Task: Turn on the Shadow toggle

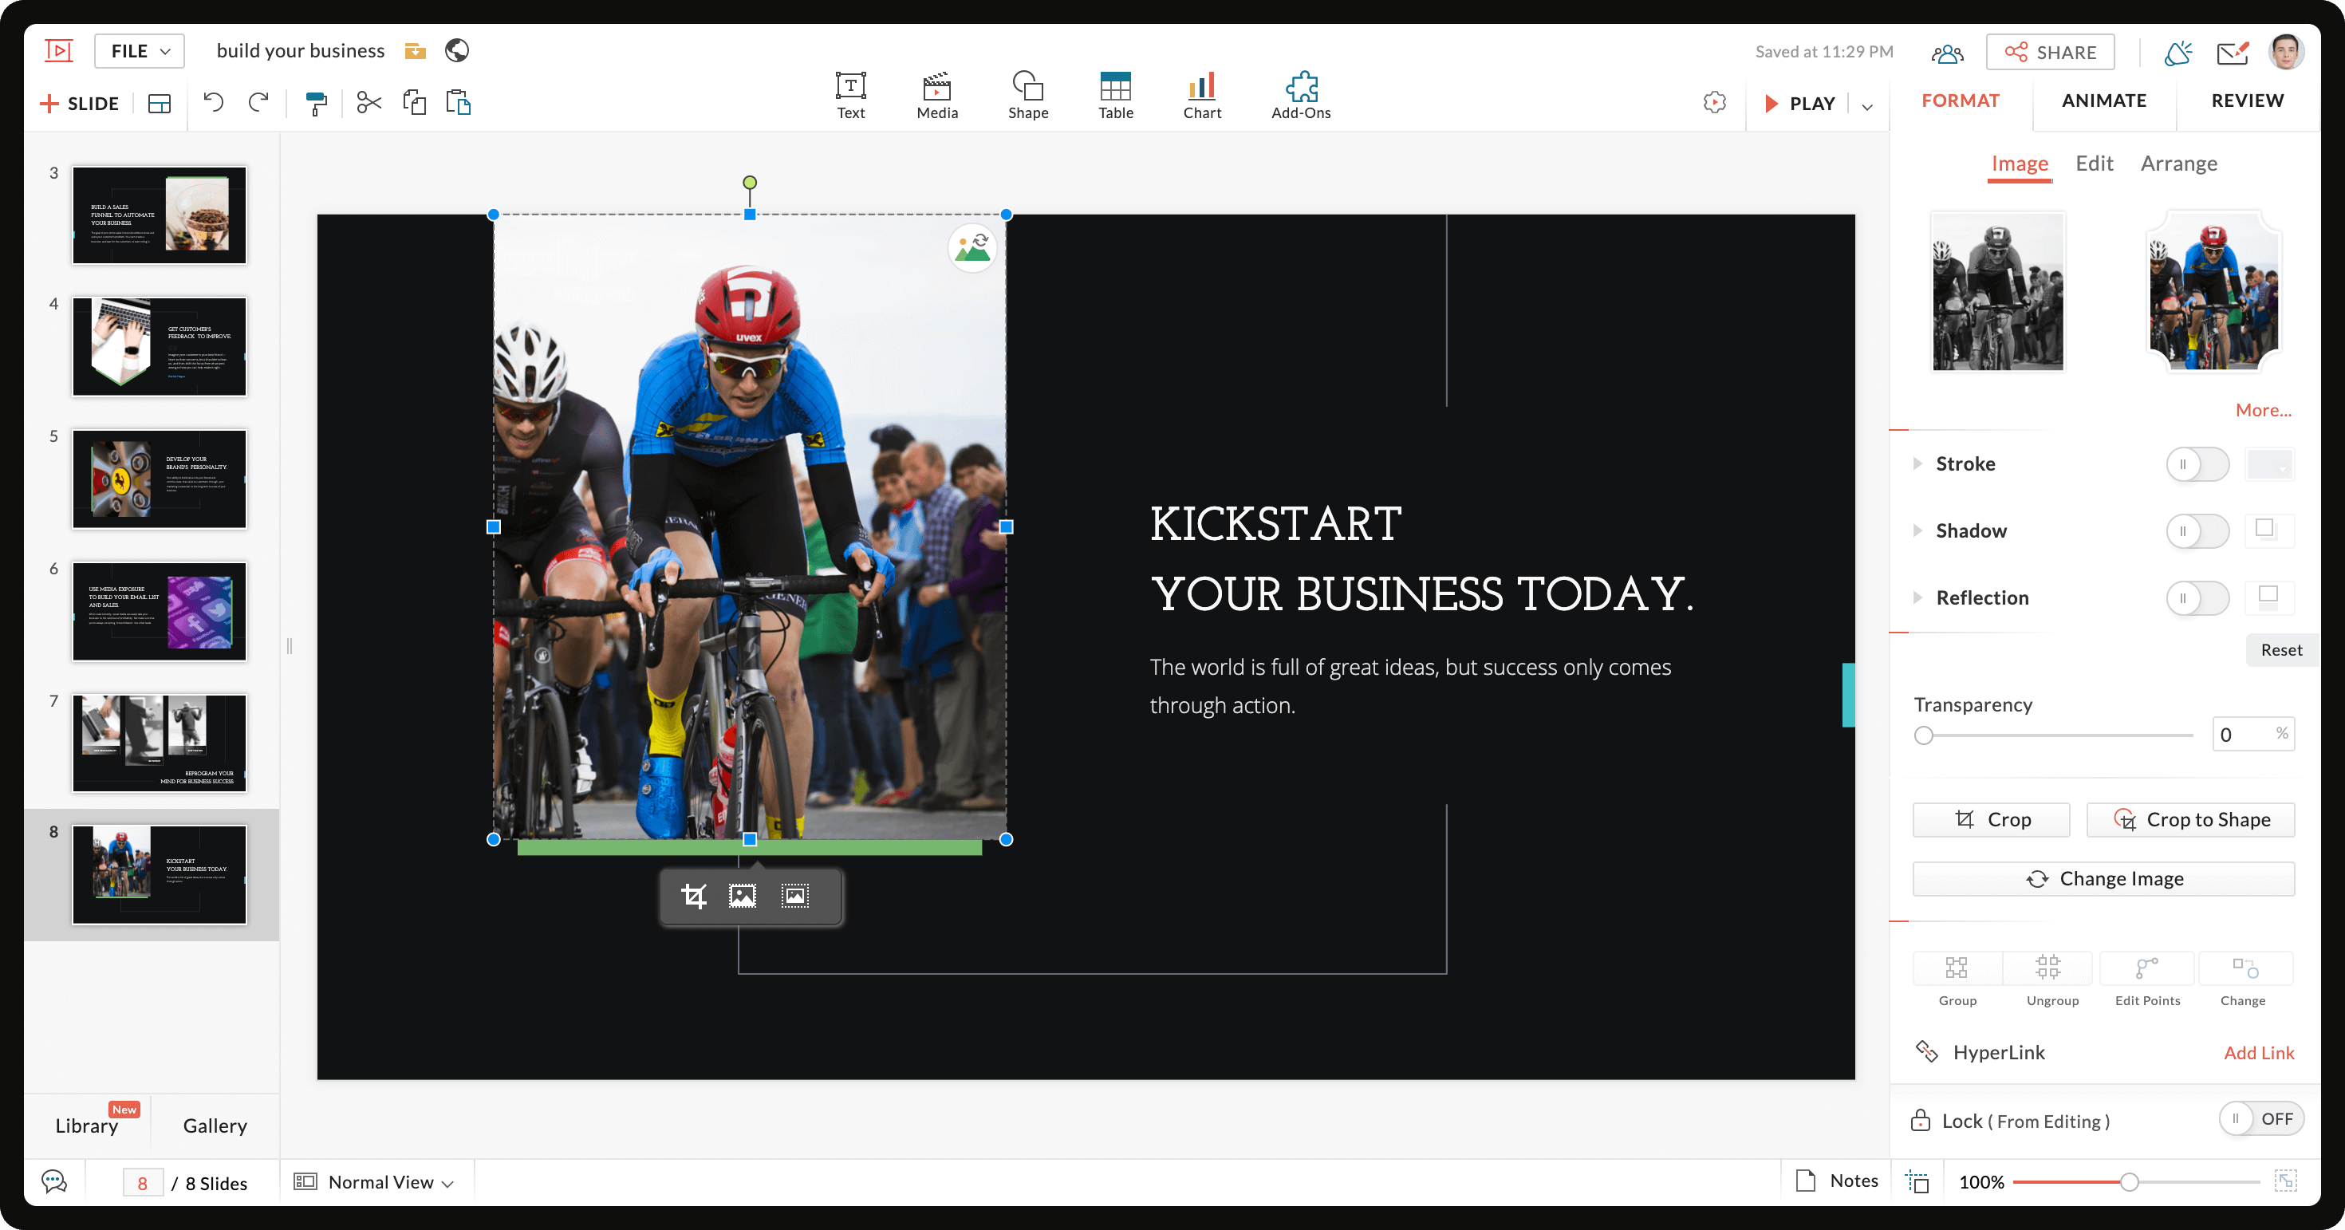Action: (x=2197, y=530)
